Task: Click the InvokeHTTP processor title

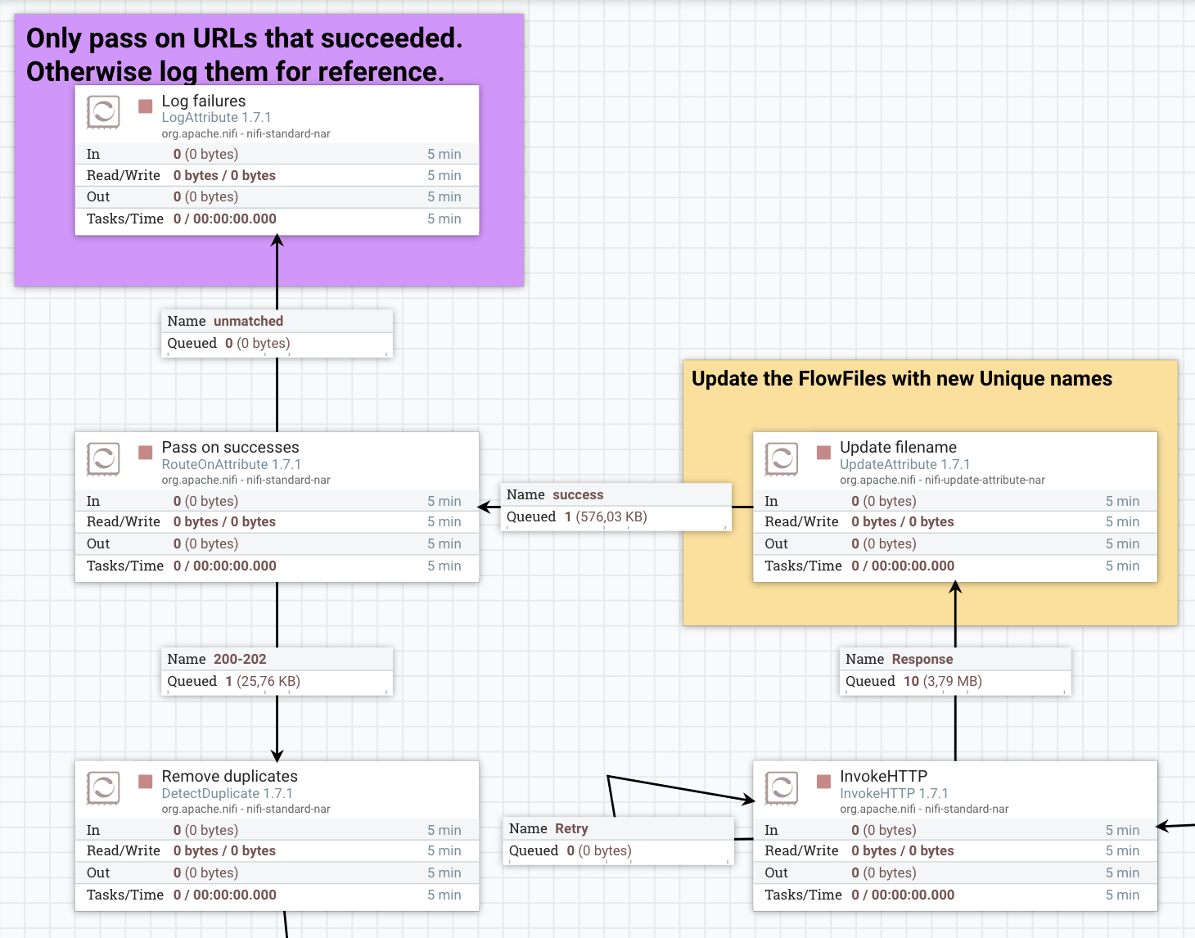Action: click(x=883, y=776)
